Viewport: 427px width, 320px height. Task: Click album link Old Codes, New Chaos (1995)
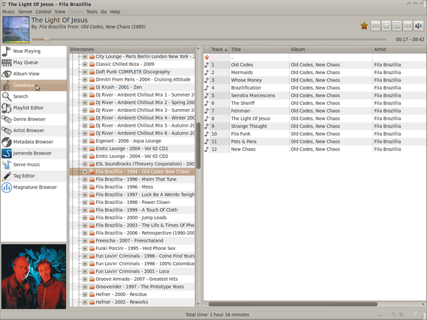[113, 27]
